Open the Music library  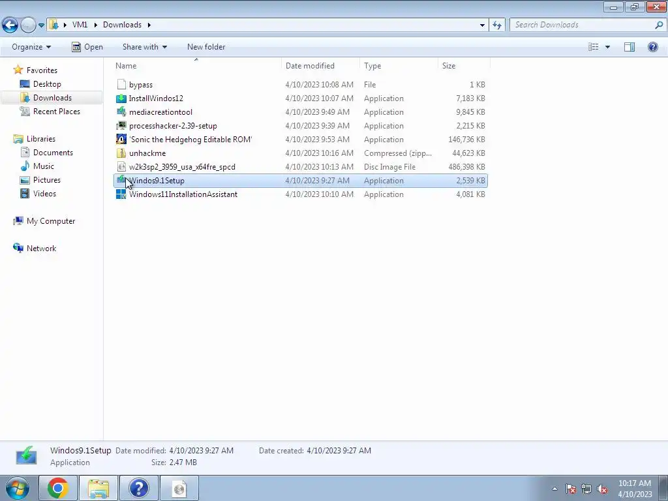tap(44, 166)
